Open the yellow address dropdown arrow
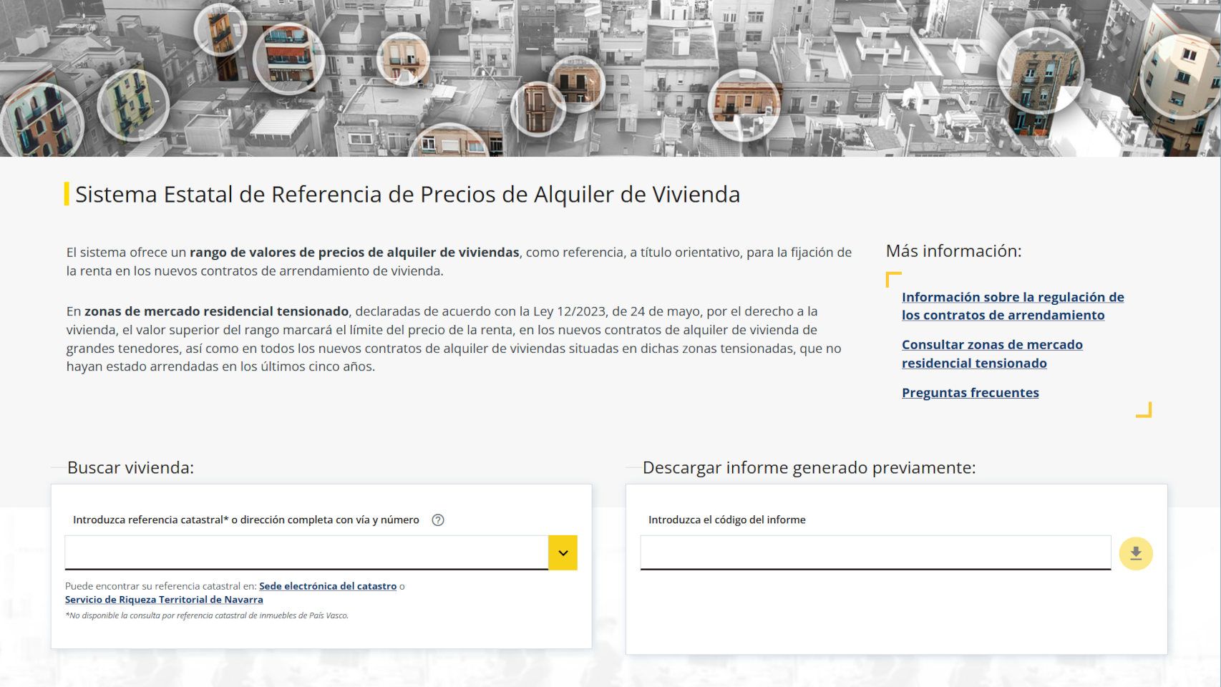This screenshot has height=687, width=1221. [x=563, y=552]
